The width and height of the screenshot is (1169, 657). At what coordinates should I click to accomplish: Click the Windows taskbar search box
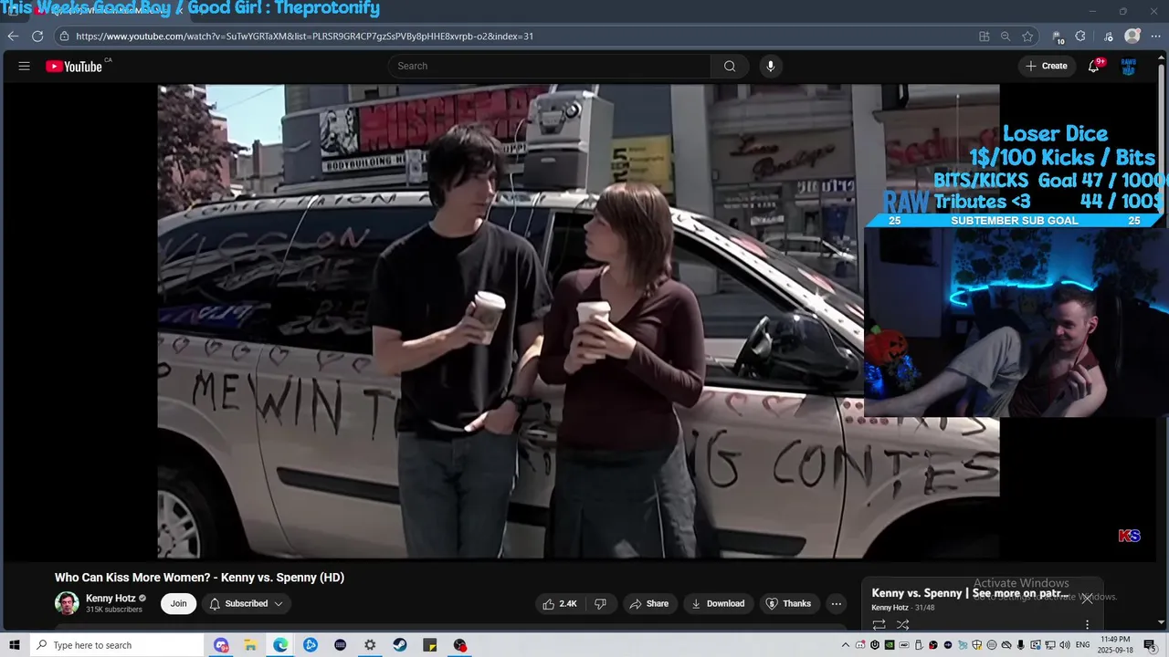[116, 645]
